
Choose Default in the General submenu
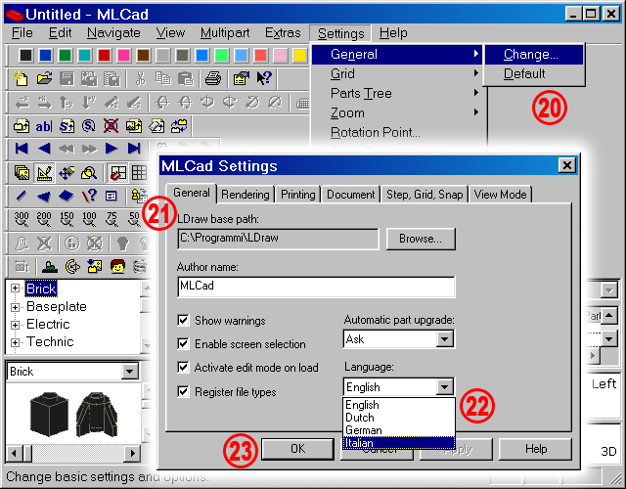tap(534, 74)
